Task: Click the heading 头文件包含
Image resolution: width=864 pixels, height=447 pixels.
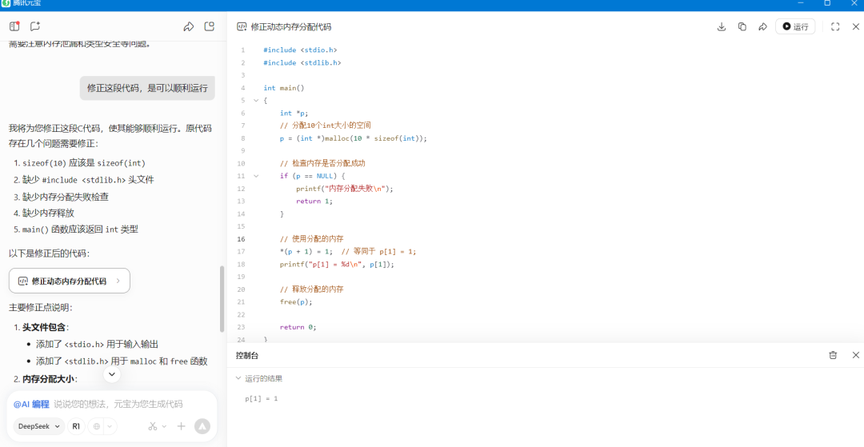Action: (x=45, y=327)
